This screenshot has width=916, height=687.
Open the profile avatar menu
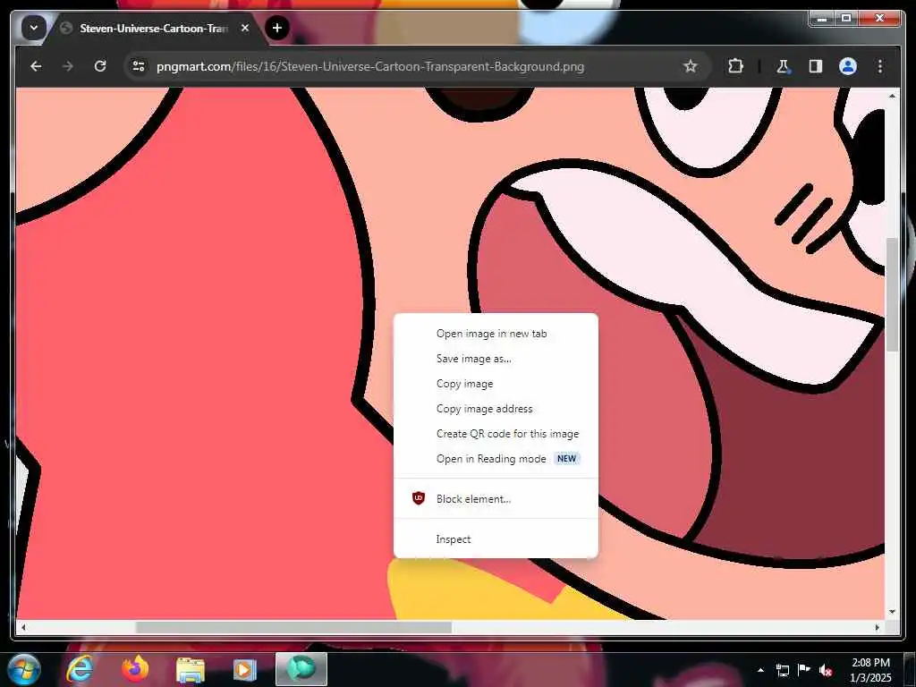pos(848,66)
